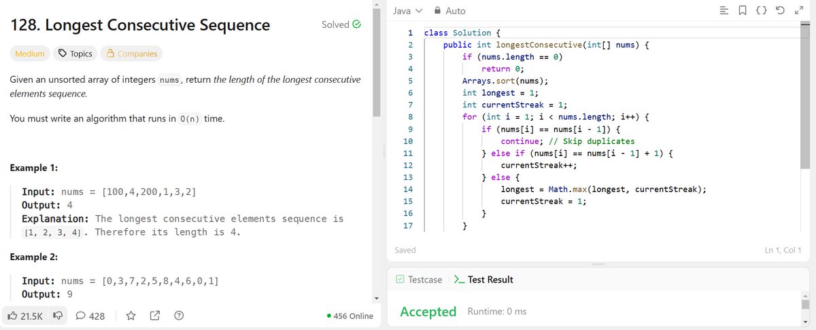Open the locked Companies tag
This screenshot has width=816, height=330.
point(131,54)
